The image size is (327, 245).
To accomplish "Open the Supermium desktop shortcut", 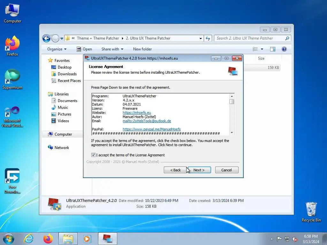I will click(12, 79).
